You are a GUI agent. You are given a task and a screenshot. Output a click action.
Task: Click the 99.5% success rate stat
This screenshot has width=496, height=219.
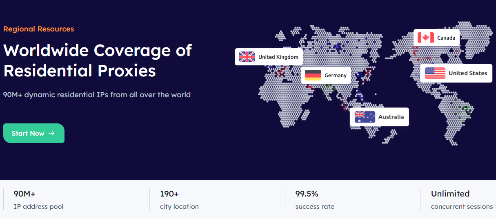click(x=314, y=200)
